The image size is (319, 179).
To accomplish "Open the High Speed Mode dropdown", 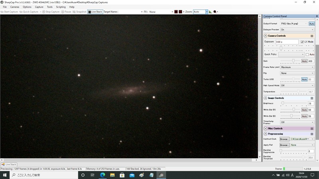I will [x=297, y=86].
